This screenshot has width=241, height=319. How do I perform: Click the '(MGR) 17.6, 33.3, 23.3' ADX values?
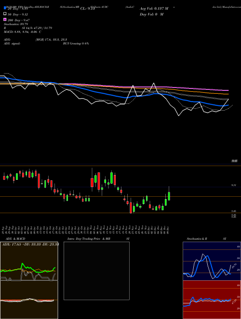click(51, 40)
